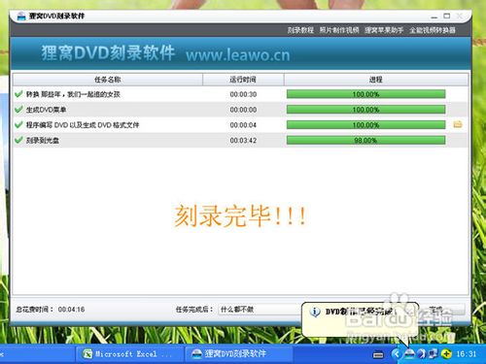Screen dimensions: 486x364
Task: Expand hidden tray icons with the arrow
Action: pos(396,354)
